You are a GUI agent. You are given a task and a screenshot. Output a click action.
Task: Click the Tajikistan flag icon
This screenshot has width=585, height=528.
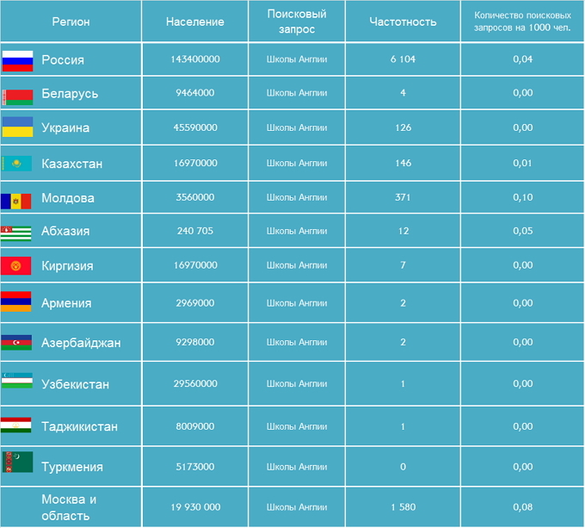point(16,425)
